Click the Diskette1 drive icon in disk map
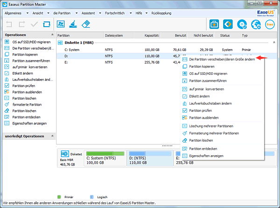The width and height of the screenshot is (280, 208). click(65, 154)
